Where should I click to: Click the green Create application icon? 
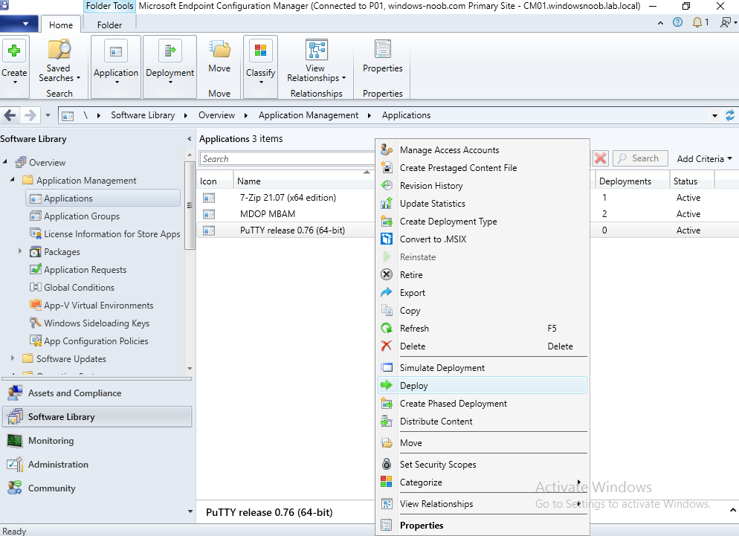click(14, 50)
